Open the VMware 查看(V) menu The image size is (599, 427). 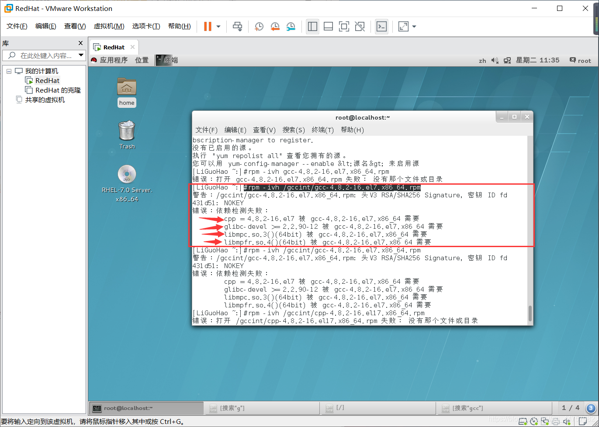(x=75, y=26)
